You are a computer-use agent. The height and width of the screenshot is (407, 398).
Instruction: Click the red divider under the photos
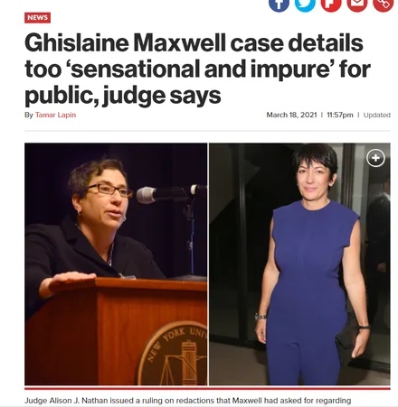[207, 388]
